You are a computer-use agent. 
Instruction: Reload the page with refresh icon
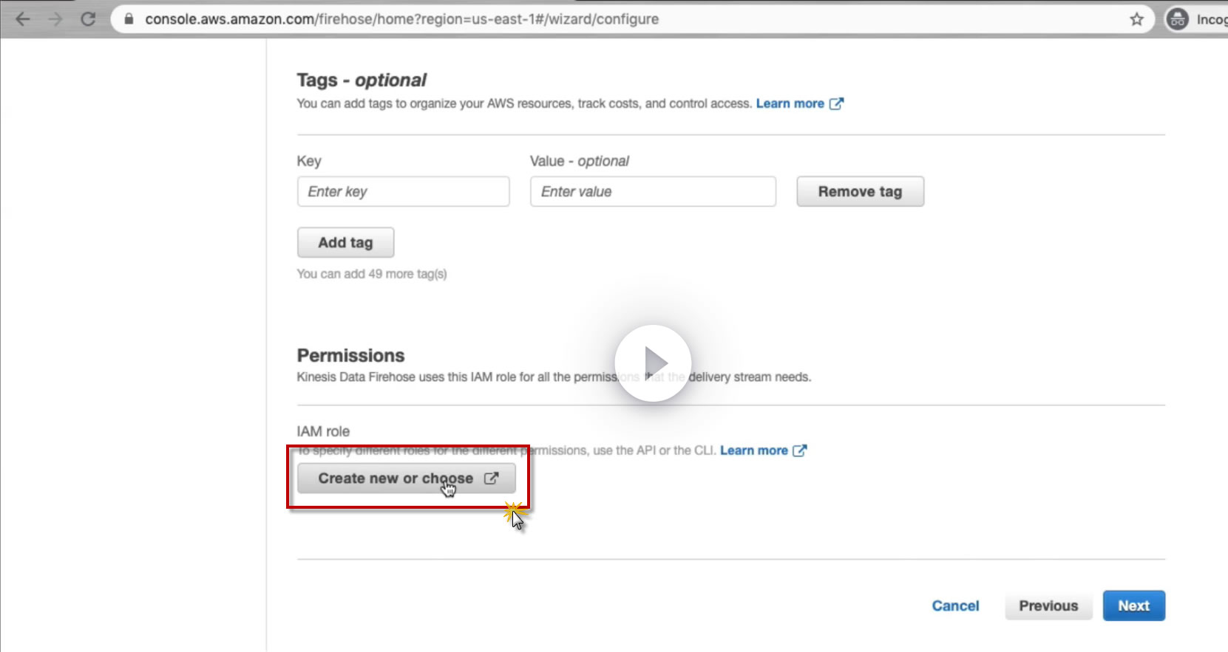pyautogui.click(x=88, y=19)
